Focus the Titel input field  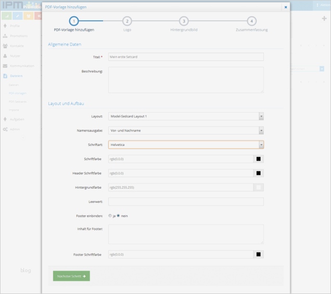[186, 57]
